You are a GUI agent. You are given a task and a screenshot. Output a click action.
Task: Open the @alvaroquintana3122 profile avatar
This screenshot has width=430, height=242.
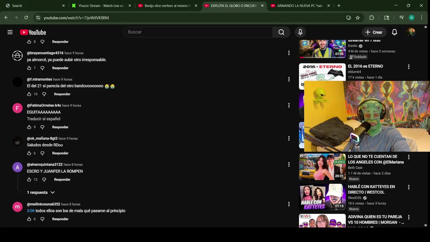pyautogui.click(x=17, y=167)
